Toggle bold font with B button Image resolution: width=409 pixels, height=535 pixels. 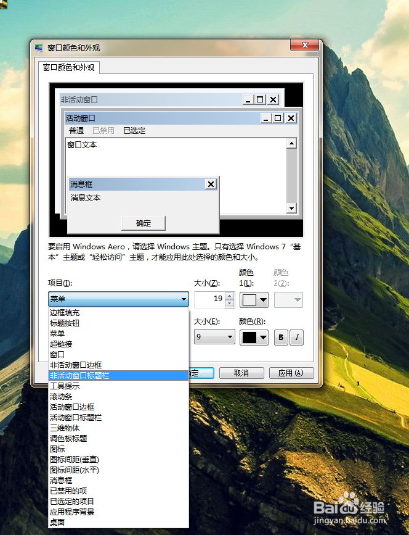(x=281, y=338)
